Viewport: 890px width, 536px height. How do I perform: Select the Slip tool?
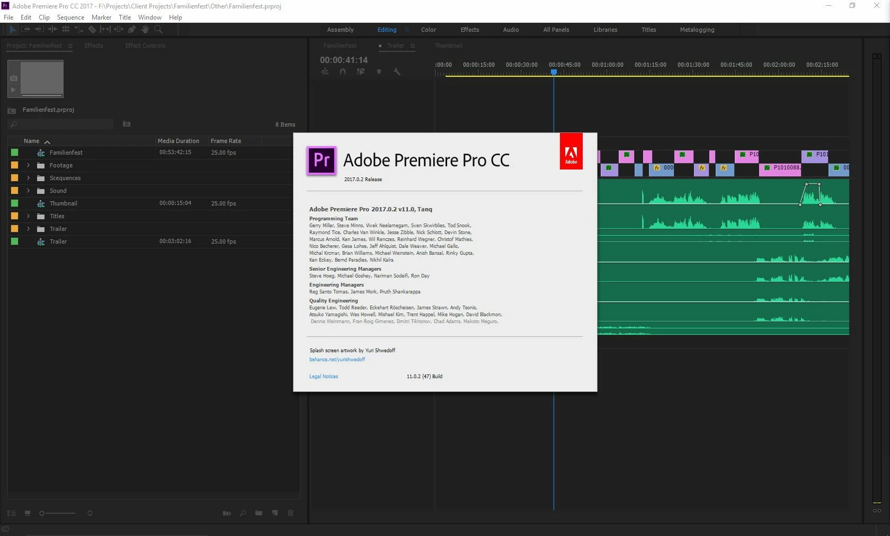[x=105, y=30]
